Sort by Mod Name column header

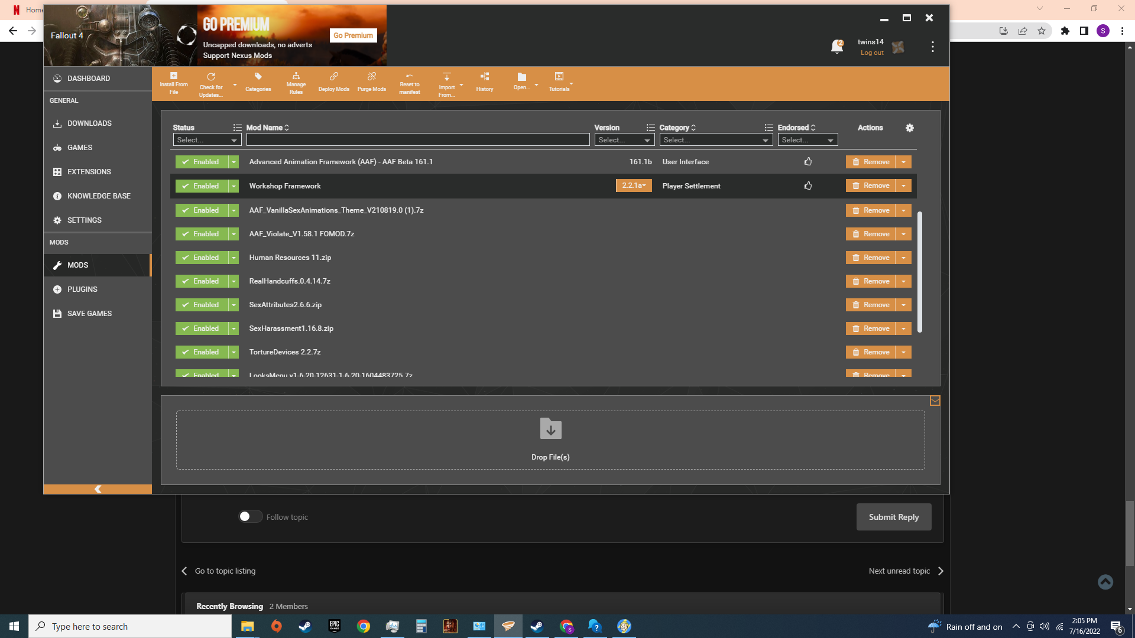pos(267,128)
